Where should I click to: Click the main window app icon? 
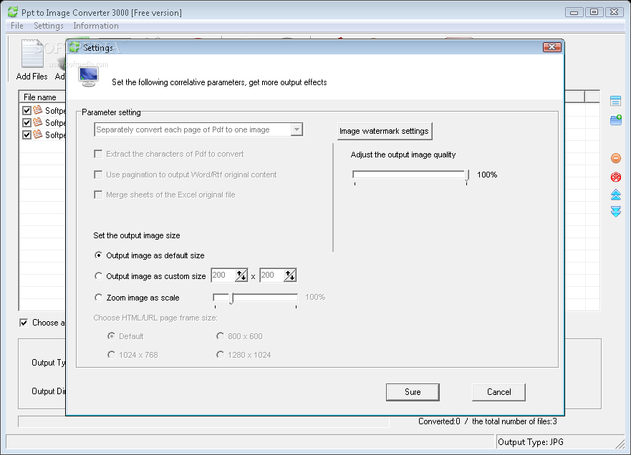click(13, 12)
